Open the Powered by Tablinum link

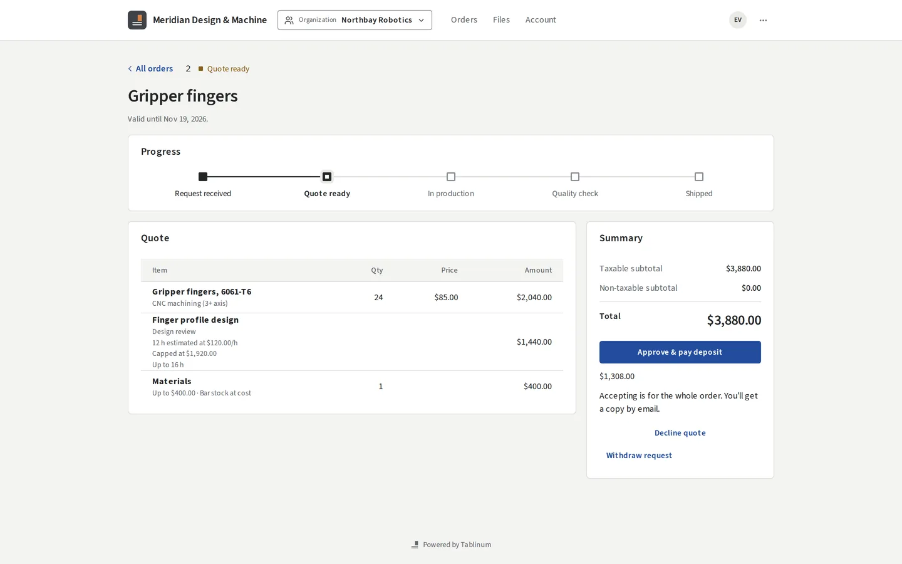451,545
